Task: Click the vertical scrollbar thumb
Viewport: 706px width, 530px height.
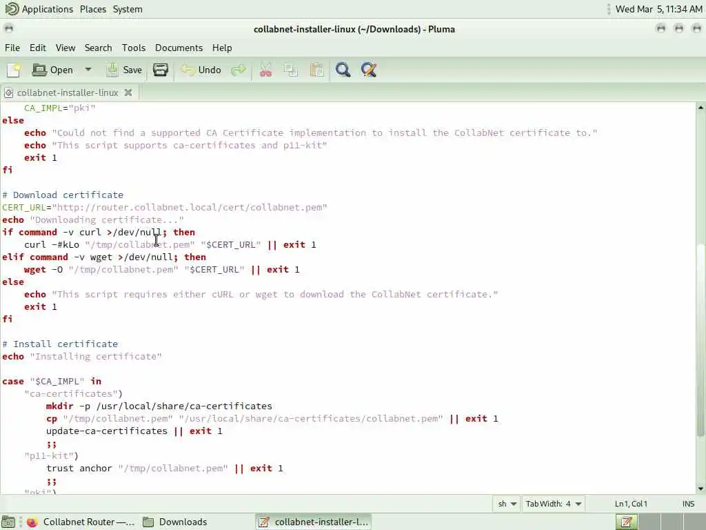Action: pyautogui.click(x=700, y=341)
